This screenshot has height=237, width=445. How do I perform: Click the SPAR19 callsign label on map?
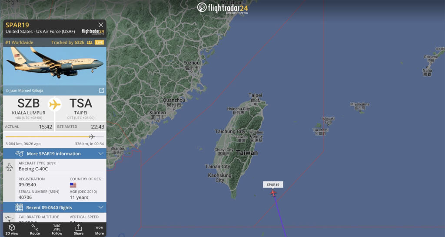(x=273, y=185)
